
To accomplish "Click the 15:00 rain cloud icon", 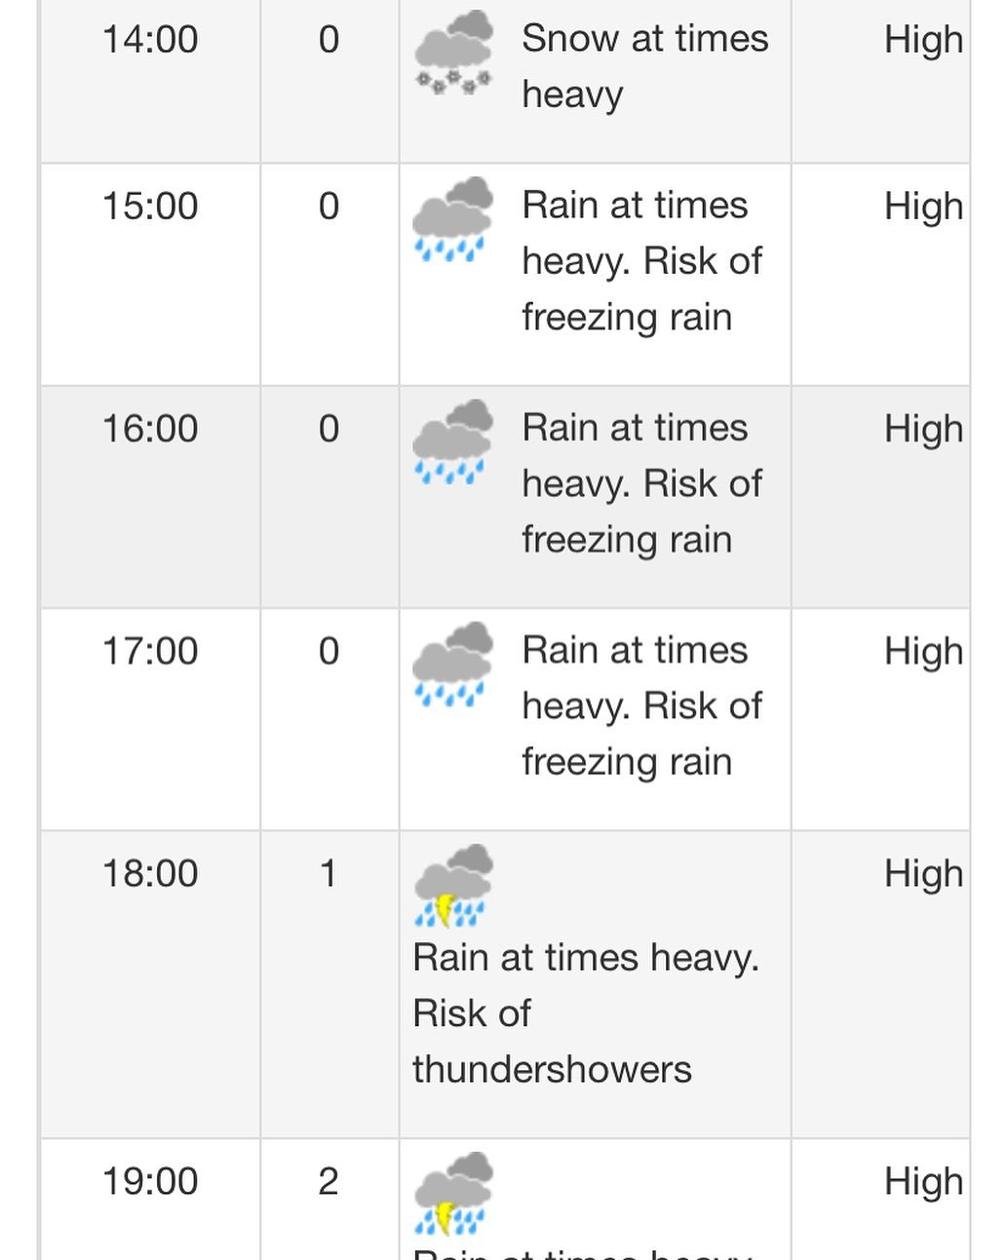I will 453,221.
